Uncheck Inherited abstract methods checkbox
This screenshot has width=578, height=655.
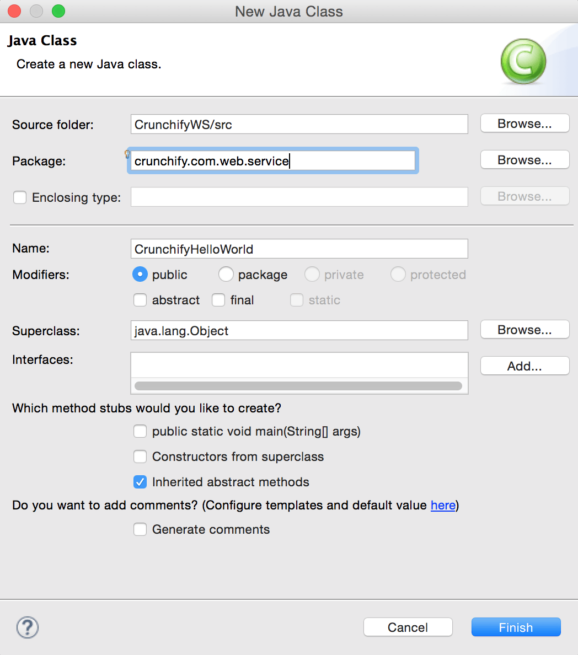coord(140,482)
